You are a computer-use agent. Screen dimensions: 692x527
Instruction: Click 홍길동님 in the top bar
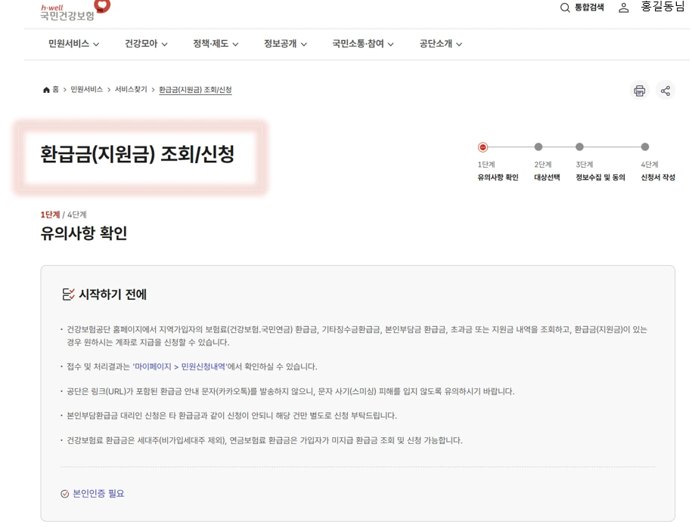click(x=662, y=8)
